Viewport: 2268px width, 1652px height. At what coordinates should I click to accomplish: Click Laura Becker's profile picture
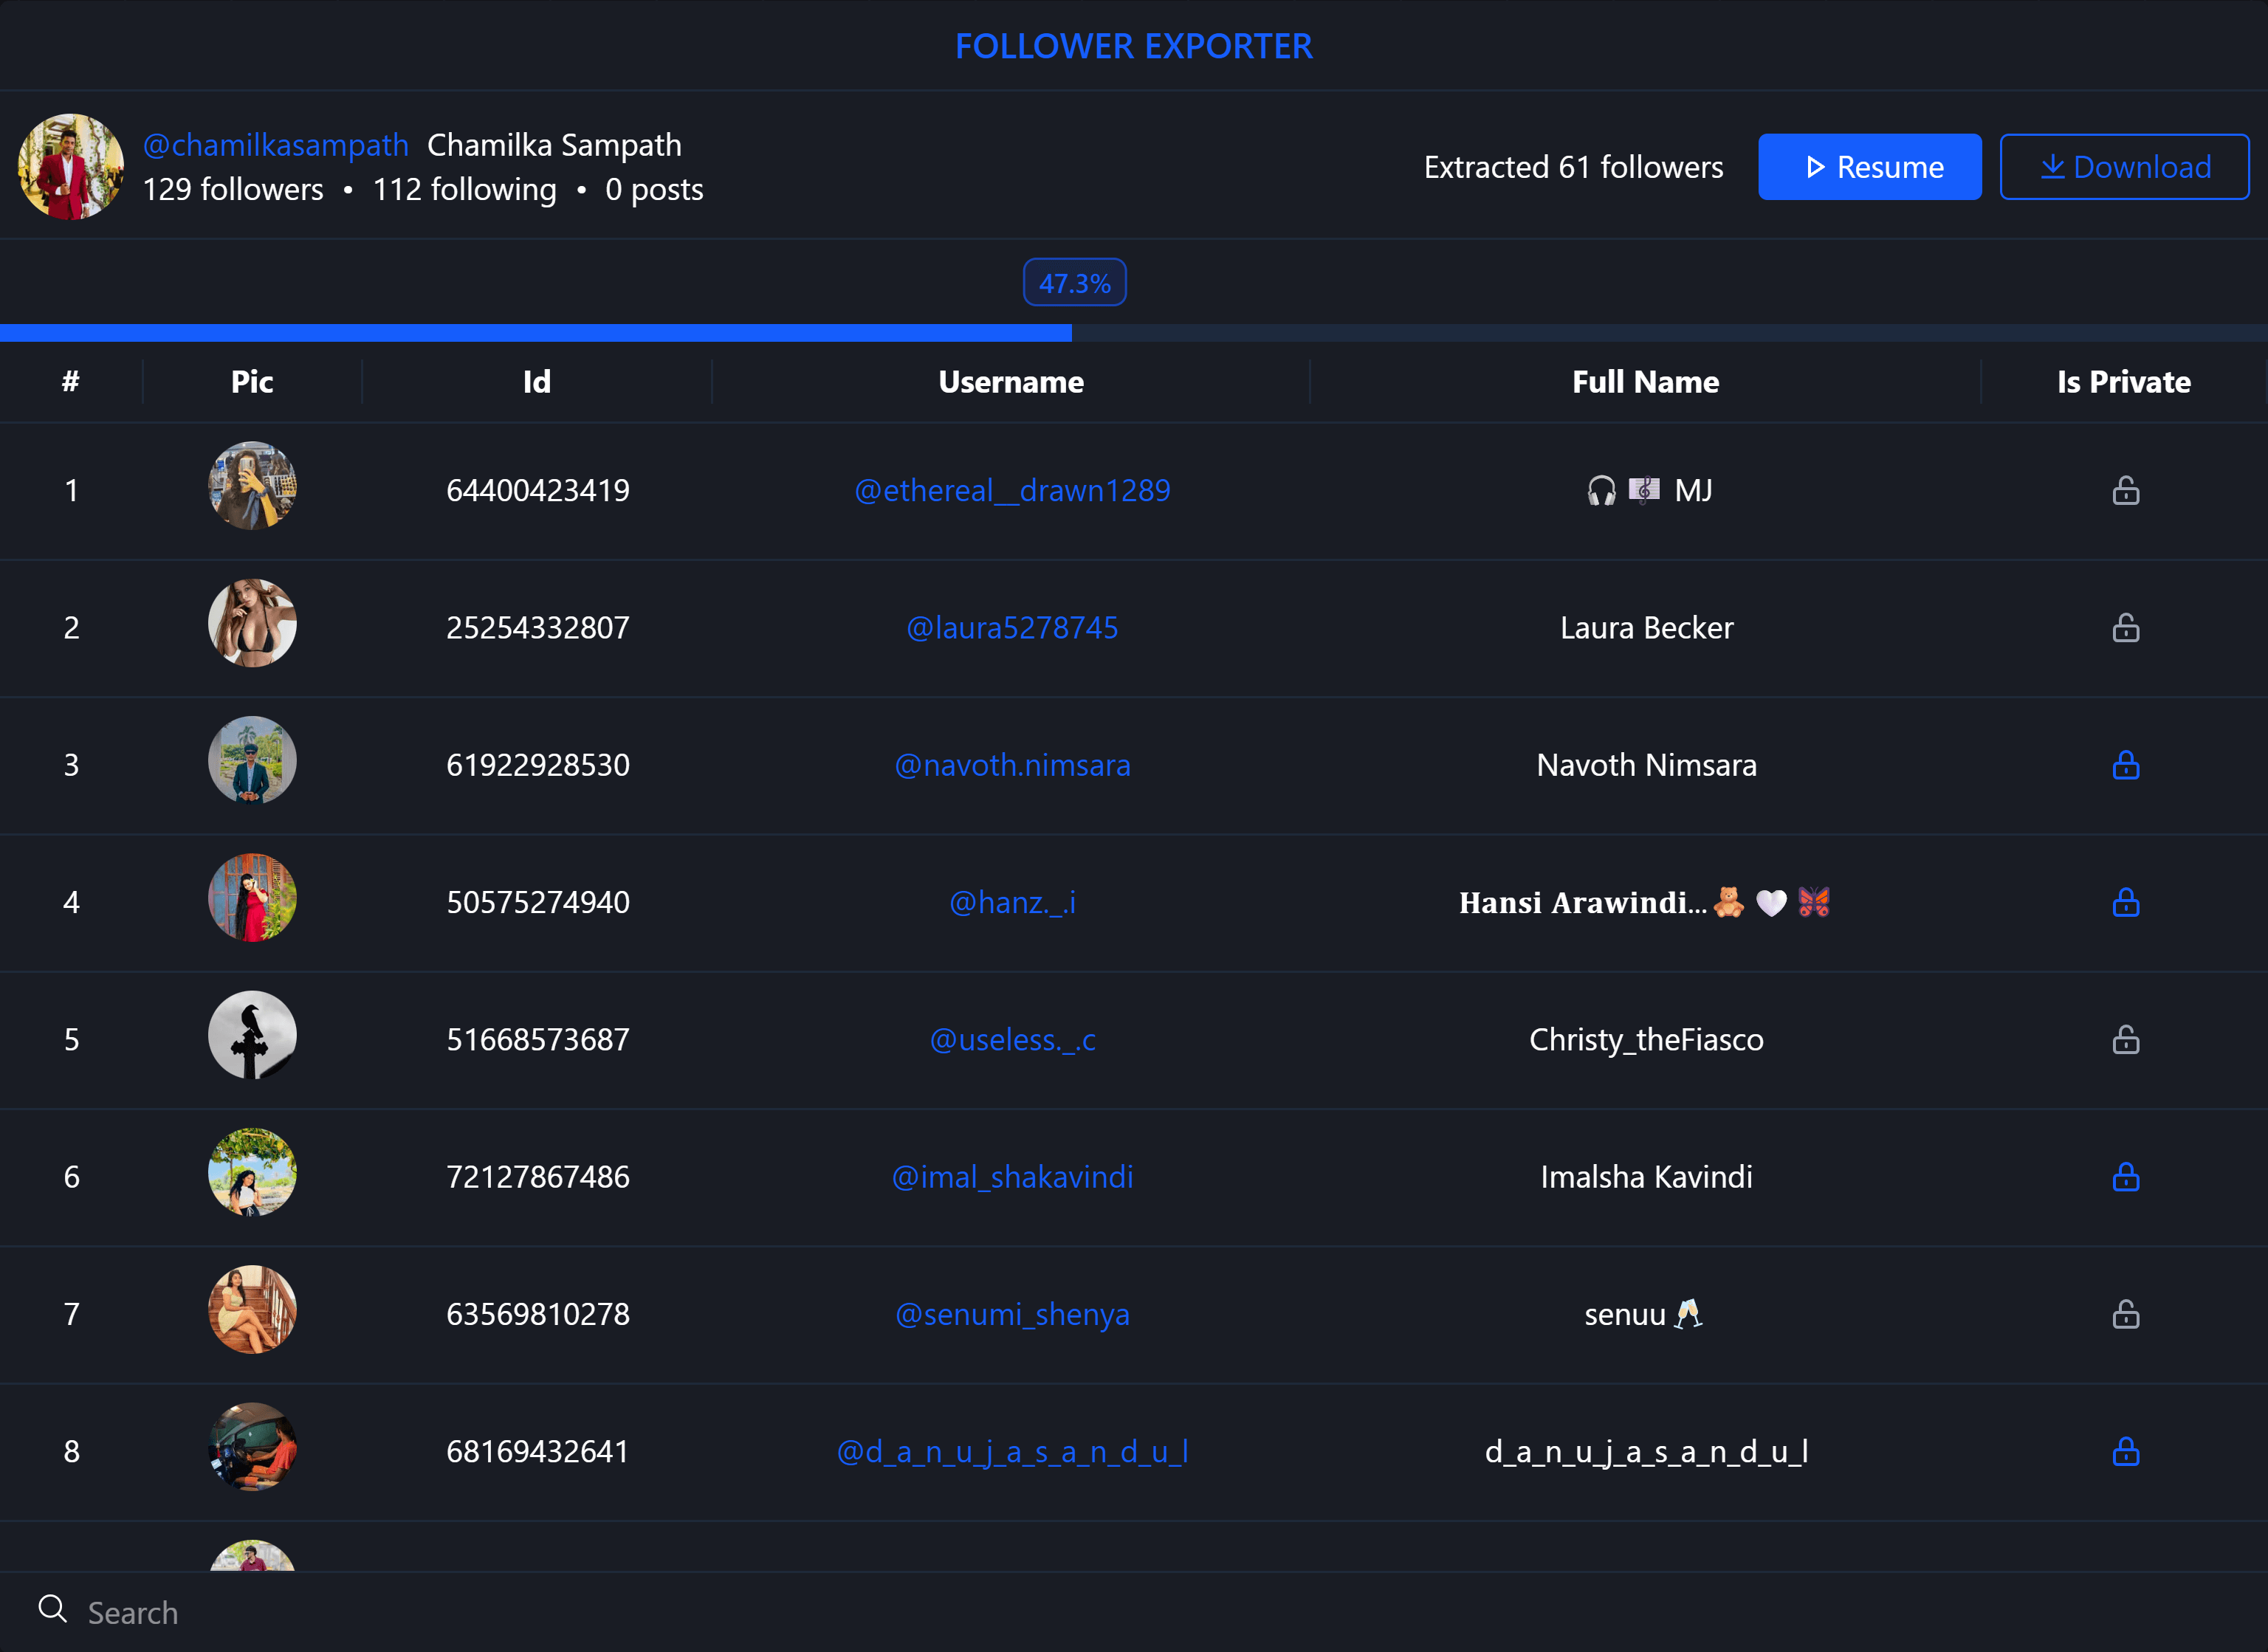point(252,623)
